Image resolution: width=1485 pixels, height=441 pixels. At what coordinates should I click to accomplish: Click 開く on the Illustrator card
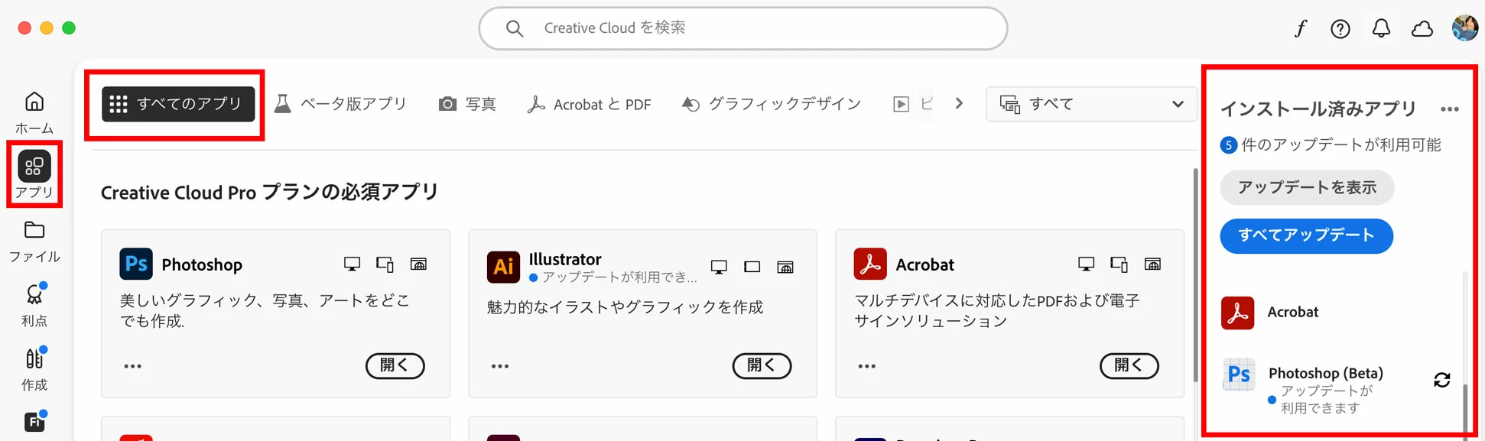[x=762, y=365]
